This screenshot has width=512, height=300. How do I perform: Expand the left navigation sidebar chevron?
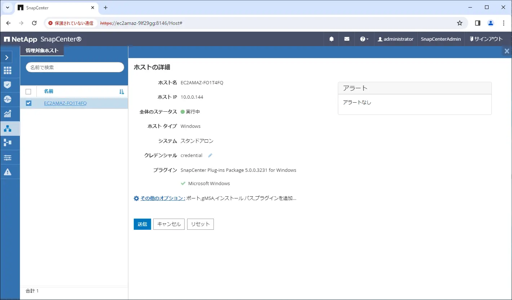tap(6, 57)
